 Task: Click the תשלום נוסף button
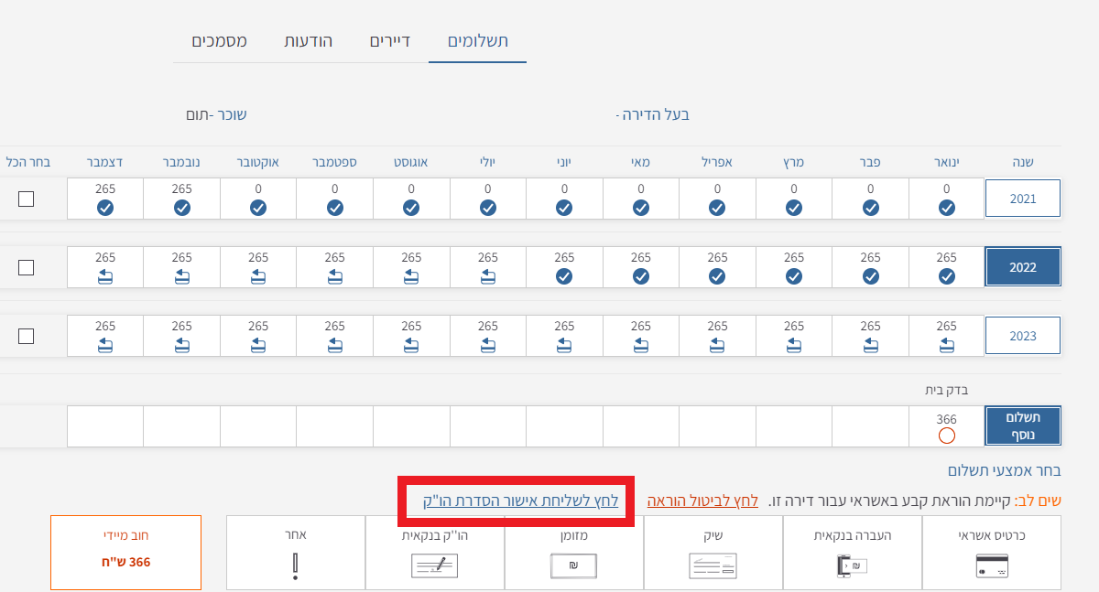[x=1022, y=426]
